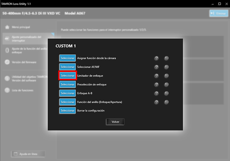
Task: Click Seleccionar for Limitador de enfoque
Action: 67,76
